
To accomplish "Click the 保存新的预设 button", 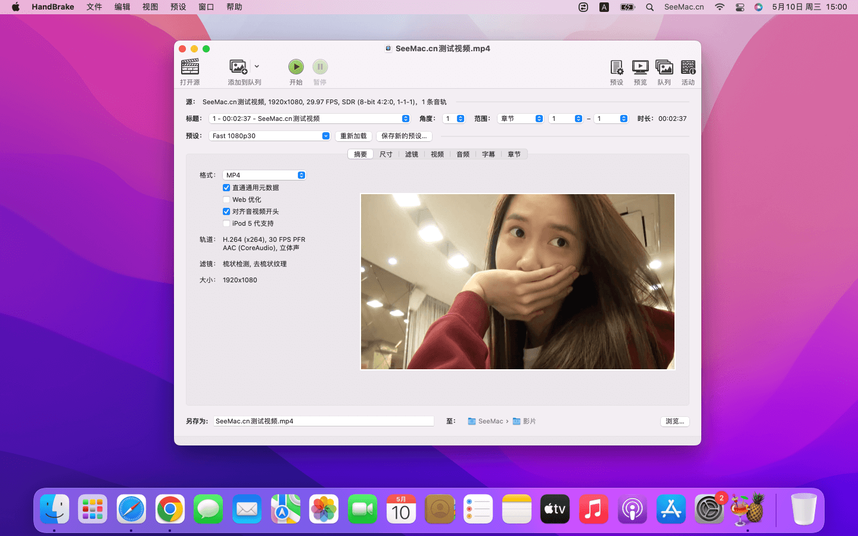I will click(x=404, y=136).
